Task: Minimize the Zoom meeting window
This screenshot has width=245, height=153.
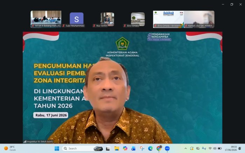Action: pyautogui.click(x=223, y=5)
